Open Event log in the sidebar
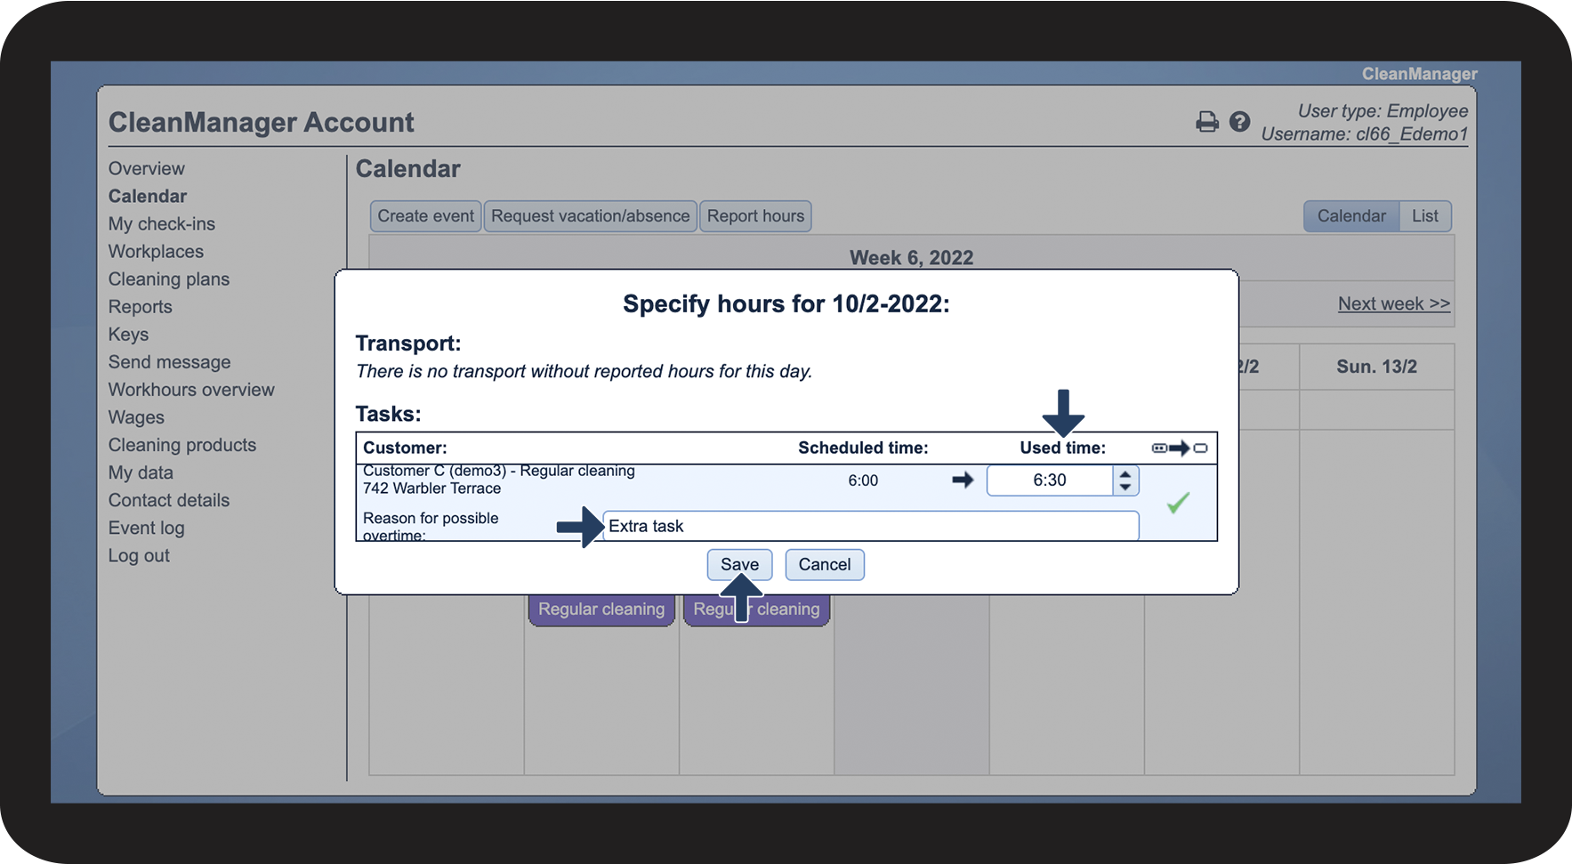 click(147, 527)
